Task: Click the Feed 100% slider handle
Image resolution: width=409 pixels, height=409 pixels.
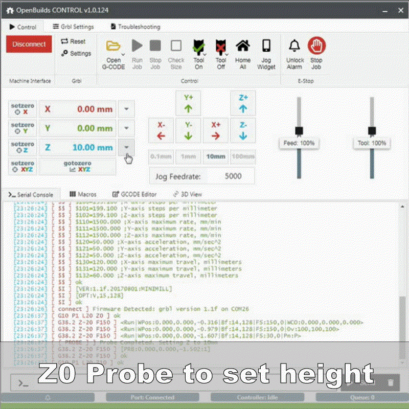Action: (x=299, y=131)
